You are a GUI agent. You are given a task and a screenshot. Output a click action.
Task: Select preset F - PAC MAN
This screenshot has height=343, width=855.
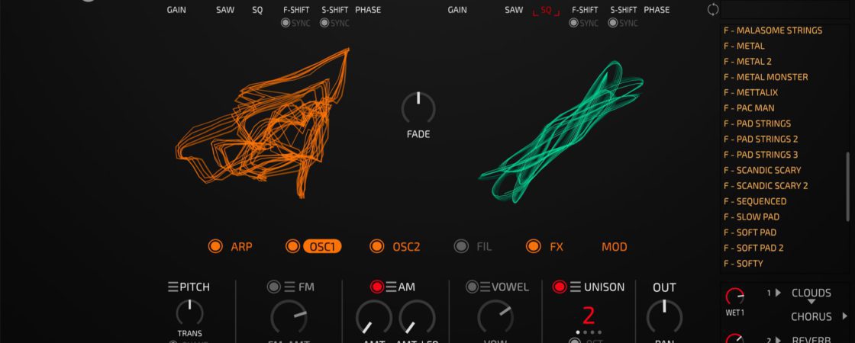click(x=749, y=107)
